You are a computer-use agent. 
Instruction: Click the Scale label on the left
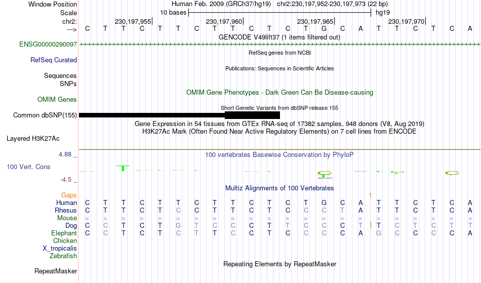click(68, 13)
